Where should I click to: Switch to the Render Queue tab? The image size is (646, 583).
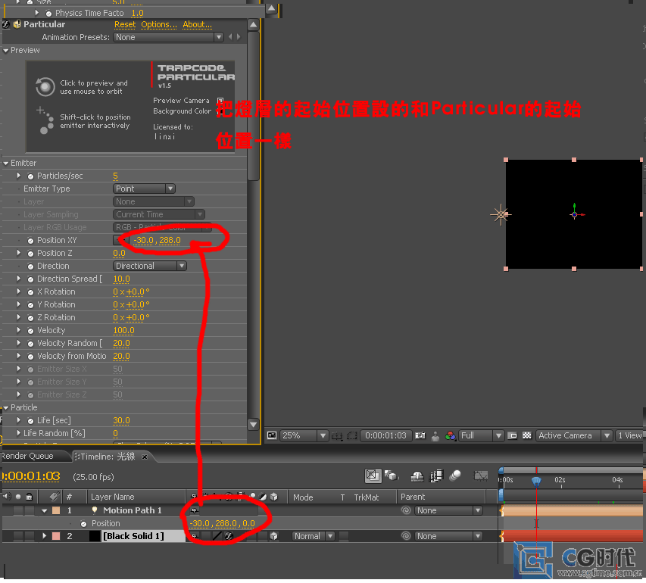tap(27, 456)
